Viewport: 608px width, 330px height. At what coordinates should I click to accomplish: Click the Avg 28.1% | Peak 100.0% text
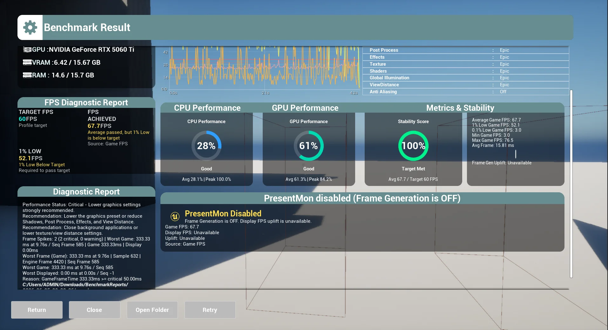(206, 179)
